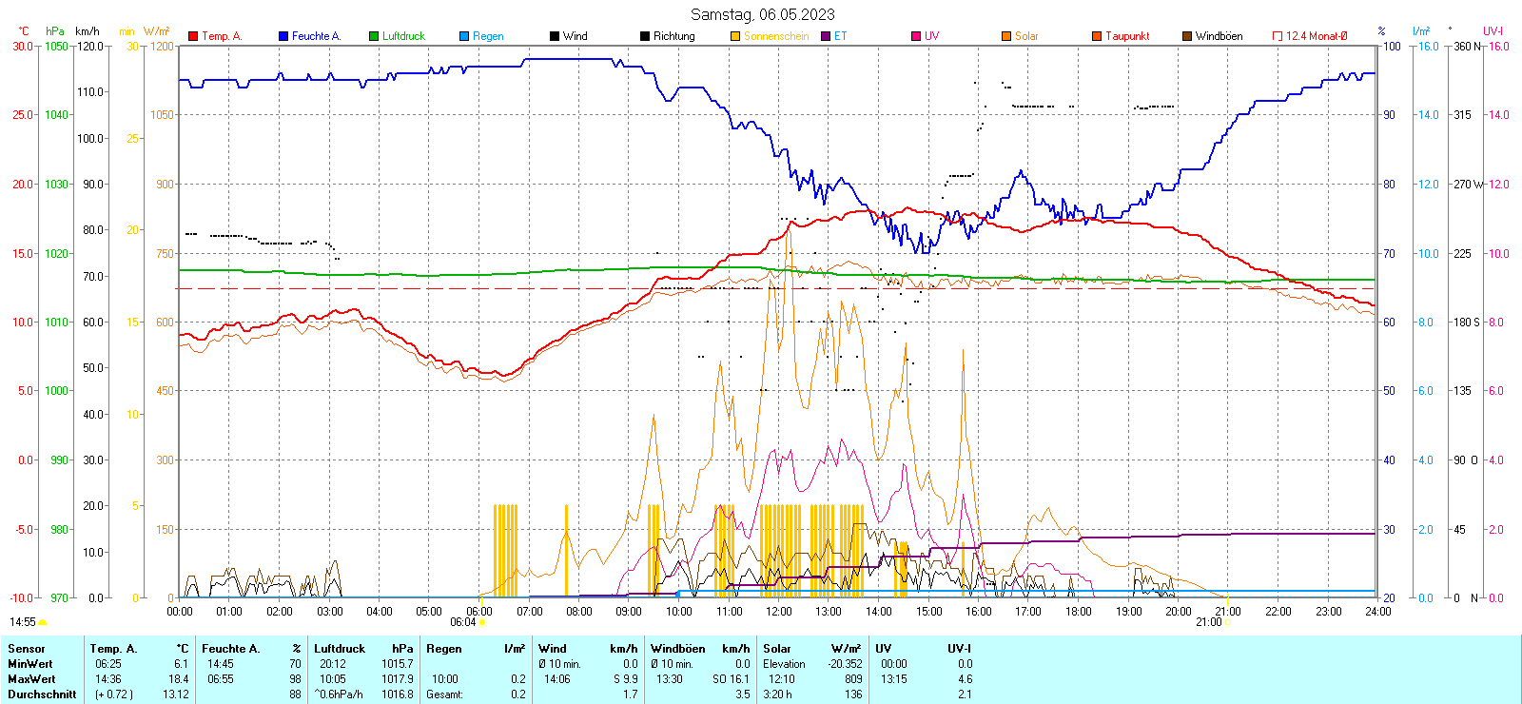
Task: Select the green Luftdruck legend square
Action: click(374, 36)
